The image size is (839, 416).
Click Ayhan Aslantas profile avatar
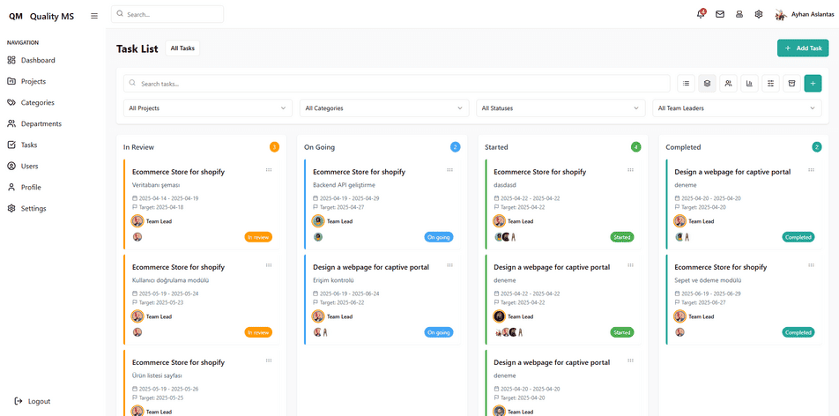click(x=780, y=14)
